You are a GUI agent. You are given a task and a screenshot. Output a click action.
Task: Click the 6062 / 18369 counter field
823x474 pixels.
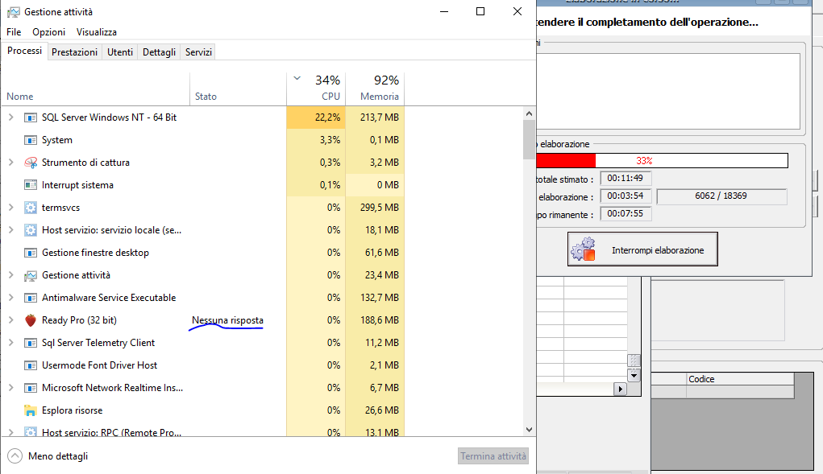coord(721,196)
